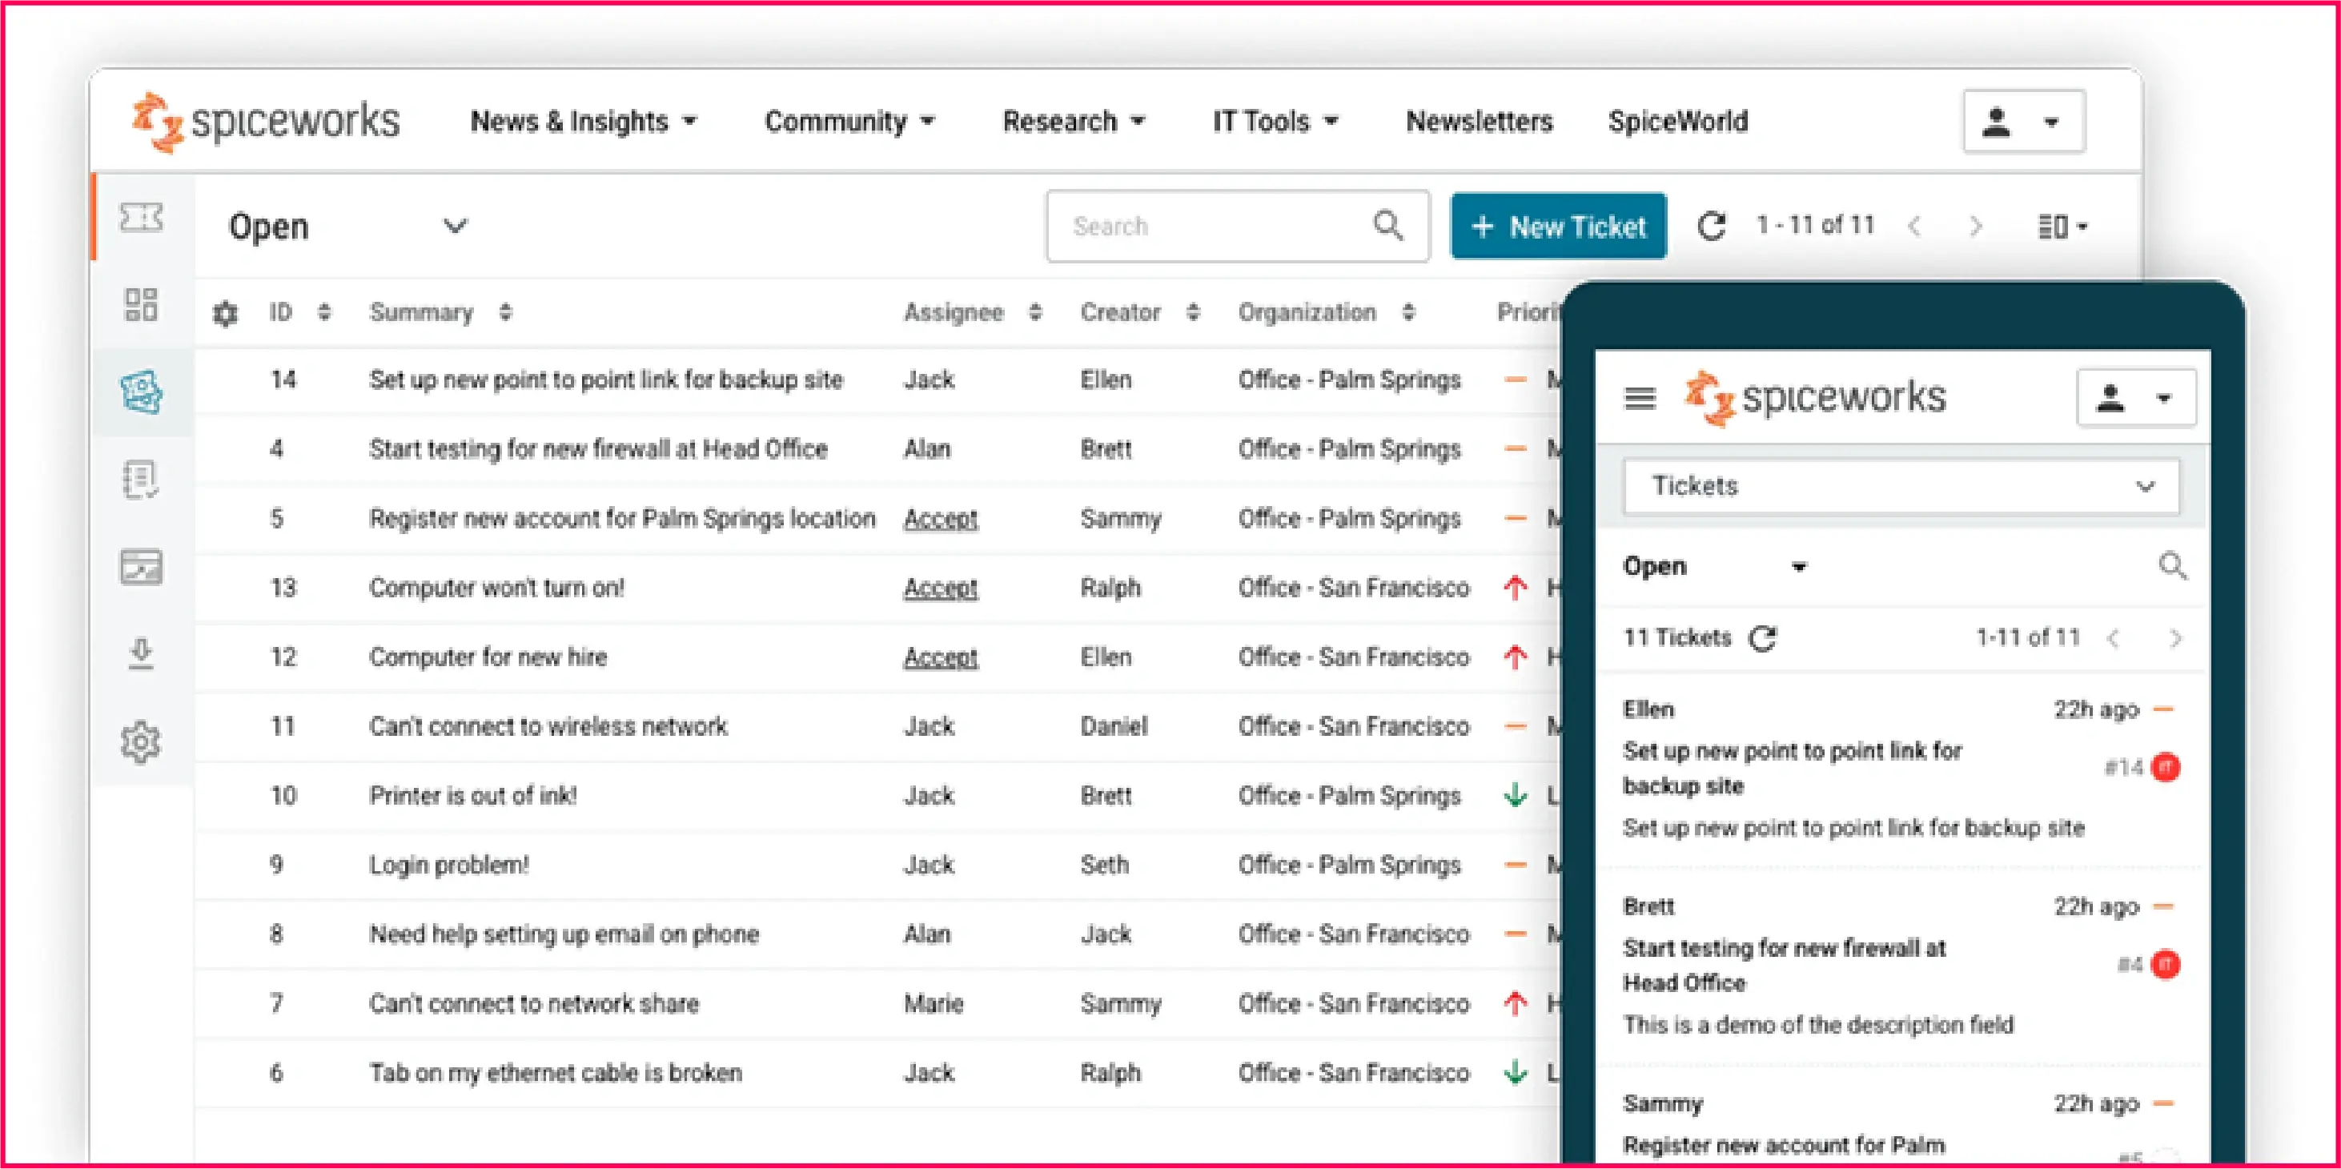
Task: Sort tickets by ID column
Action: pos(324,313)
